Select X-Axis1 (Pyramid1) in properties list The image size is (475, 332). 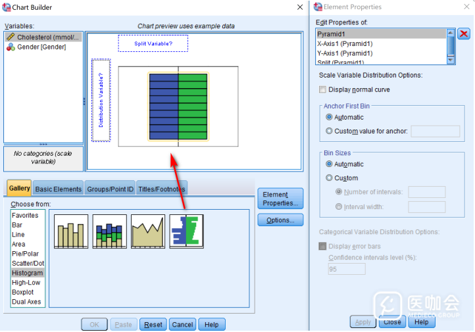(x=345, y=43)
